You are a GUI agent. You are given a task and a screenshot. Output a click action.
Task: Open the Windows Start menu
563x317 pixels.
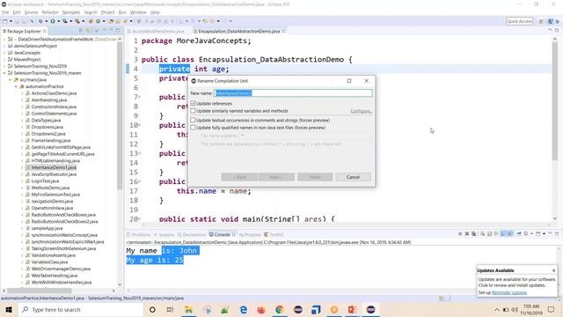tap(9, 309)
